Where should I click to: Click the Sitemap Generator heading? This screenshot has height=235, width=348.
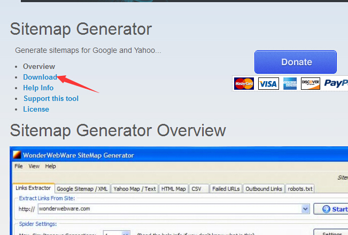click(81, 29)
